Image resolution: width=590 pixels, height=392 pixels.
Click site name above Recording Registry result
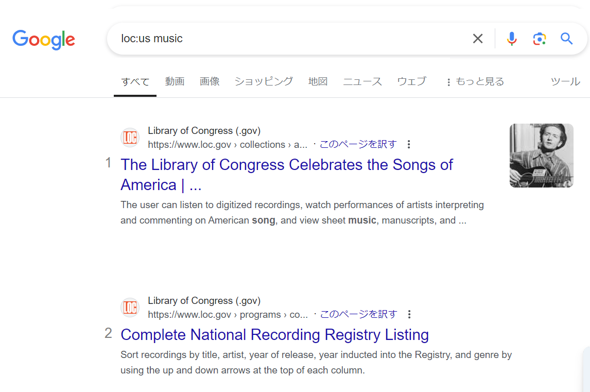(x=204, y=300)
